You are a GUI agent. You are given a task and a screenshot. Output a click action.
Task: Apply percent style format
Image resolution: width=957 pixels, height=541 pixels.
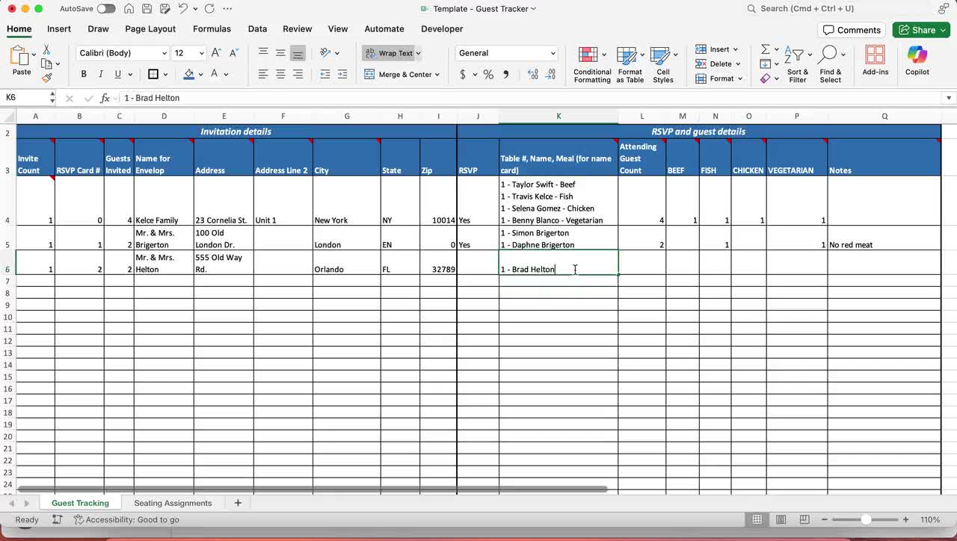[x=488, y=74]
